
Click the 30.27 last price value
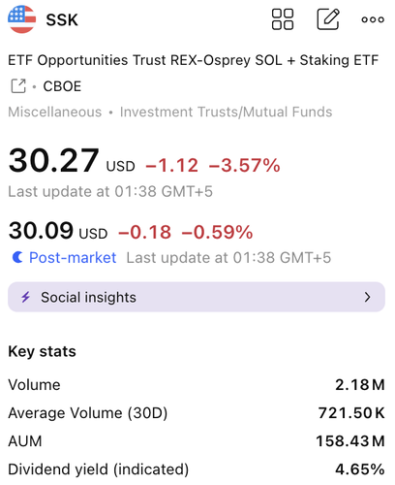53,160
